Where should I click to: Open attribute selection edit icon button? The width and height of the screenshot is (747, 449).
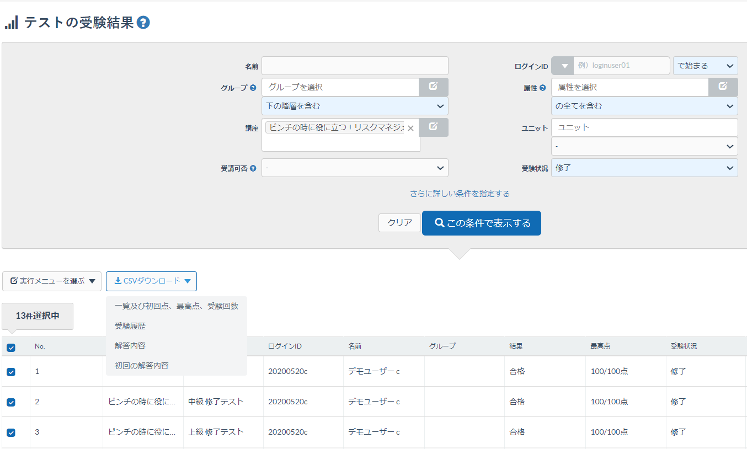[723, 87]
